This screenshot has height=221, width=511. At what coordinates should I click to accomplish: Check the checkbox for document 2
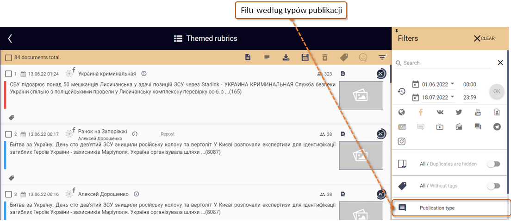coord(8,134)
